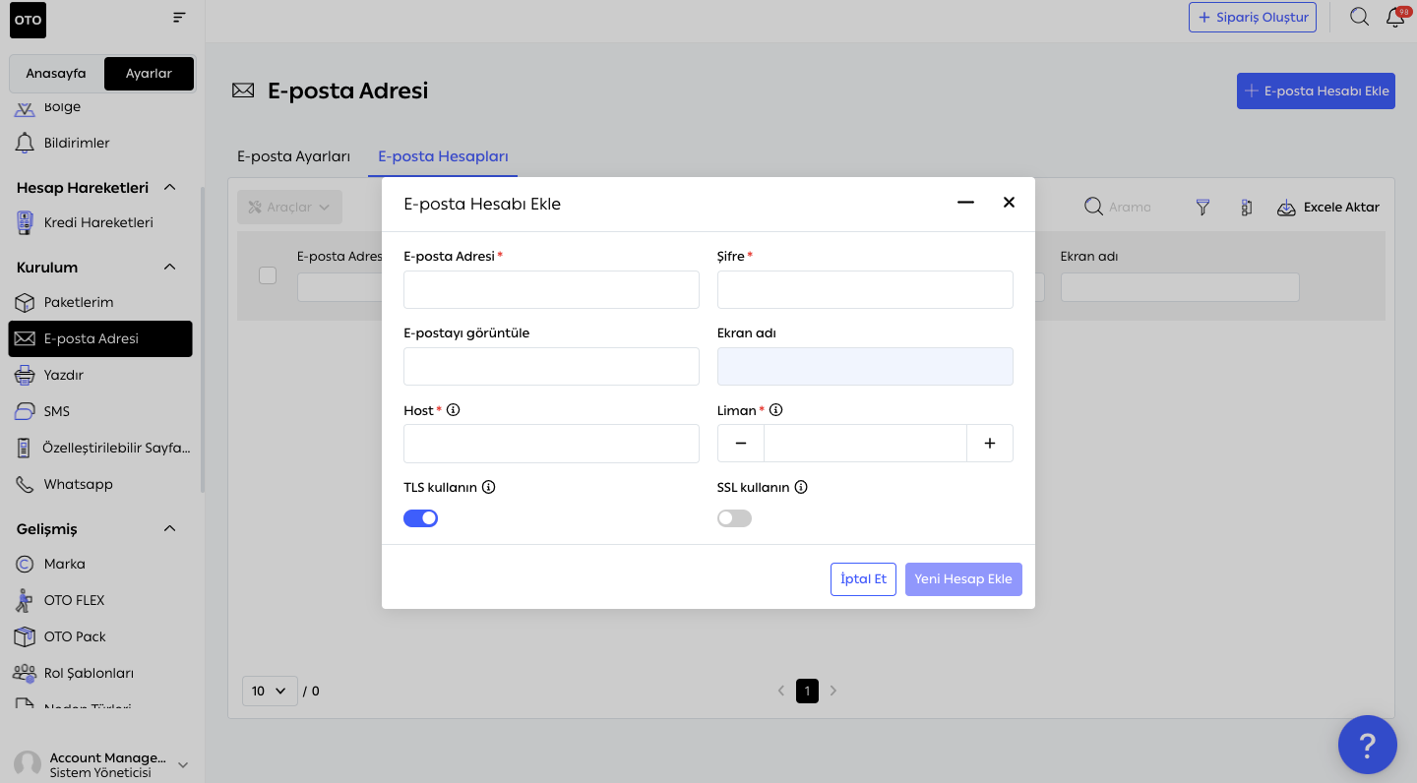Screen dimensions: 1417x783
Task: Click table Ekran adı filter field
Action: tap(1180, 287)
